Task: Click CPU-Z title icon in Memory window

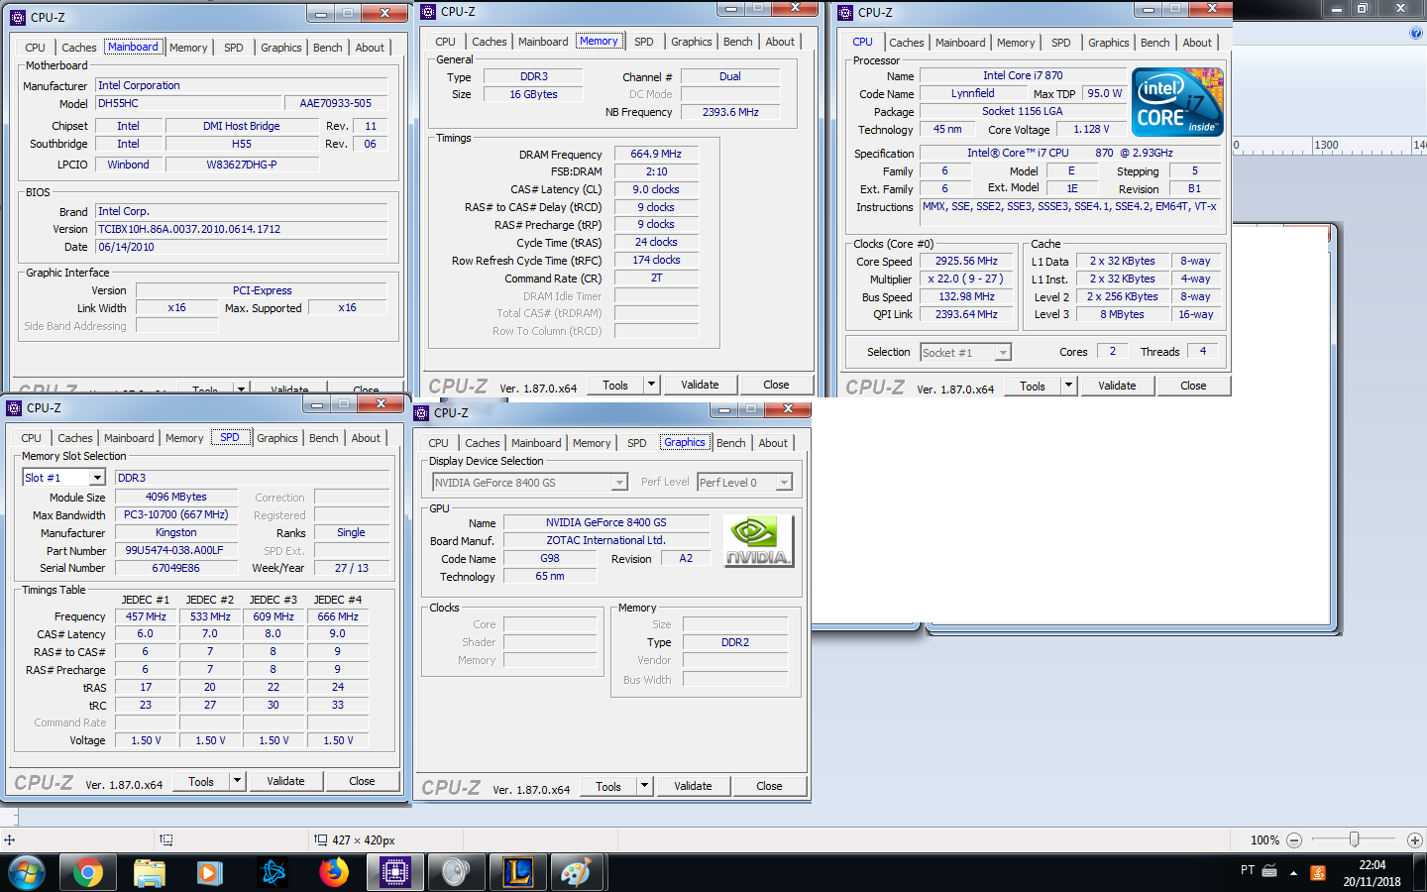Action: tap(427, 12)
